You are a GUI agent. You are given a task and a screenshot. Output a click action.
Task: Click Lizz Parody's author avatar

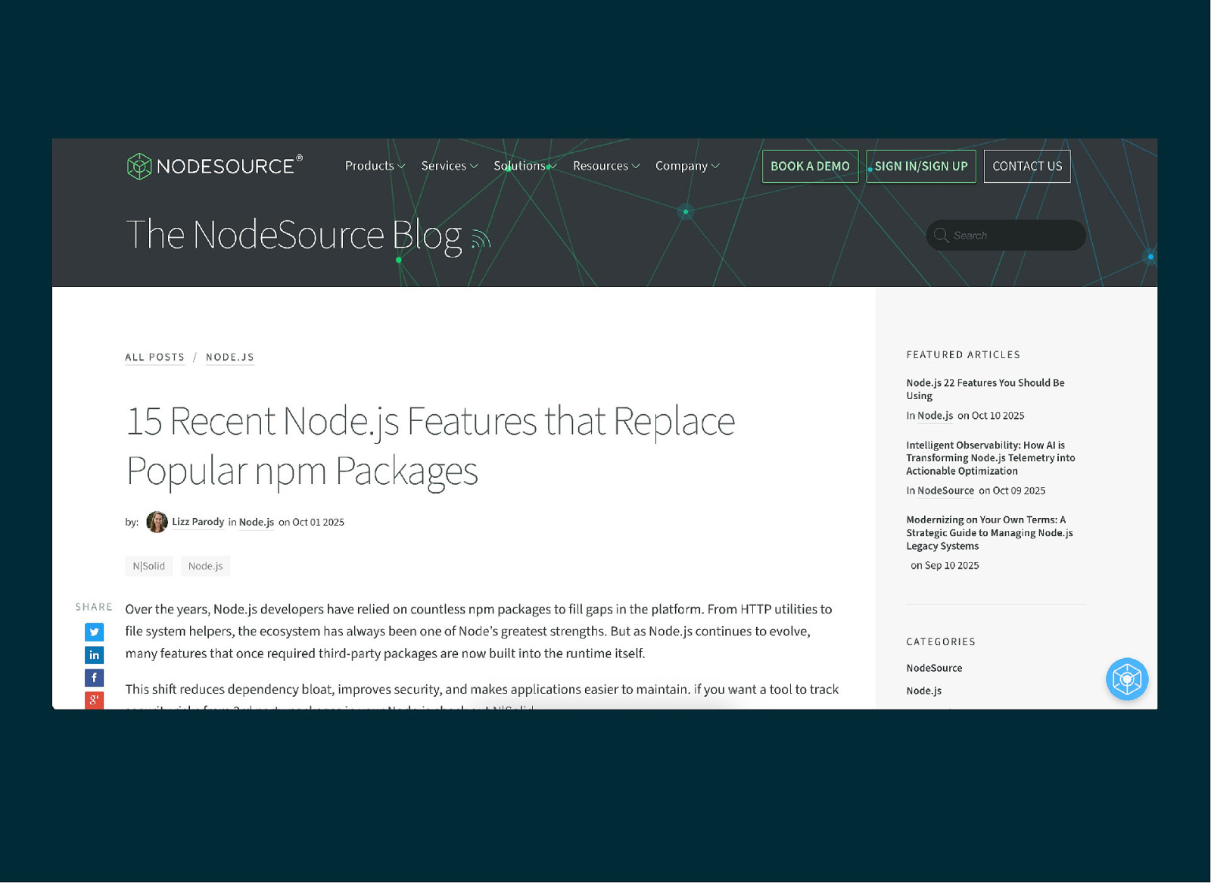click(x=157, y=522)
